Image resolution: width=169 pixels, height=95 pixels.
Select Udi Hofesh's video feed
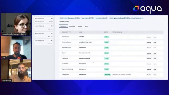[16, 71]
